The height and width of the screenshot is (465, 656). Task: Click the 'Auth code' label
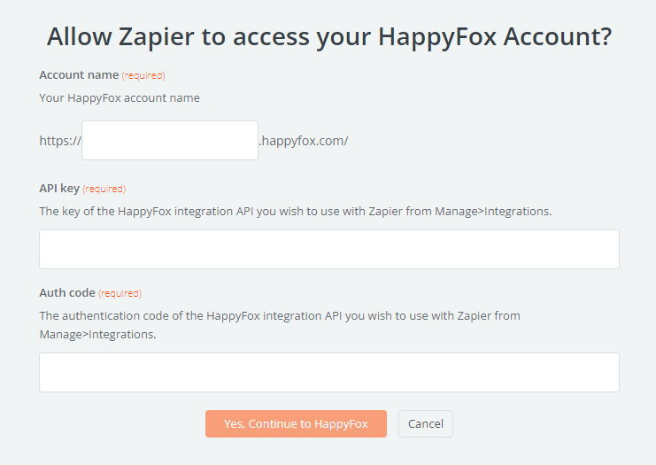pyautogui.click(x=67, y=292)
